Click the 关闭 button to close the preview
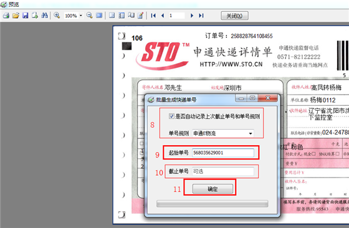This screenshot has height=228, width=349. (x=234, y=16)
